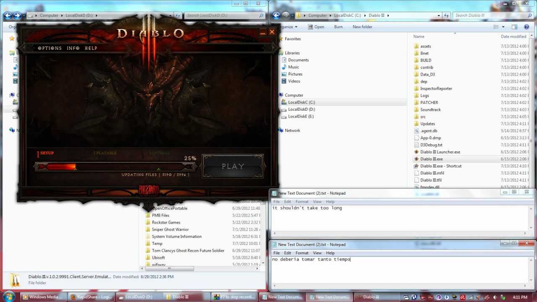
Task: Expand arrow after Computer in Diablo III breadcrumb
Action: click(x=330, y=16)
